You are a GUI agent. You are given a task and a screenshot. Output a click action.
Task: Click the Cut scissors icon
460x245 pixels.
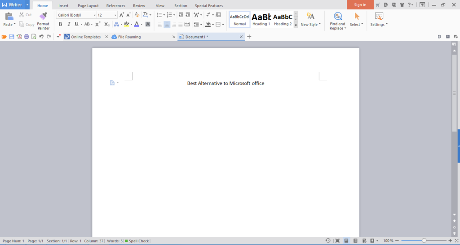point(22,15)
